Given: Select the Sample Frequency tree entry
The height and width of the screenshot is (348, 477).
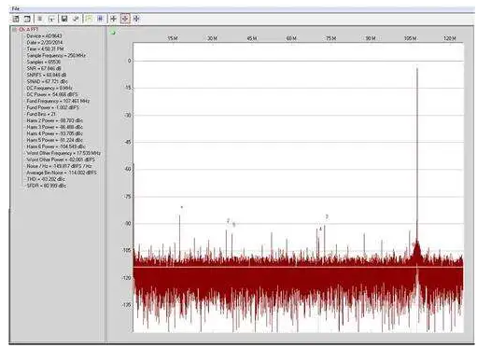Looking at the screenshot, I should 56,55.
